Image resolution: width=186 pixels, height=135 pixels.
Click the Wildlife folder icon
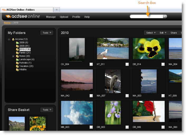17,70
